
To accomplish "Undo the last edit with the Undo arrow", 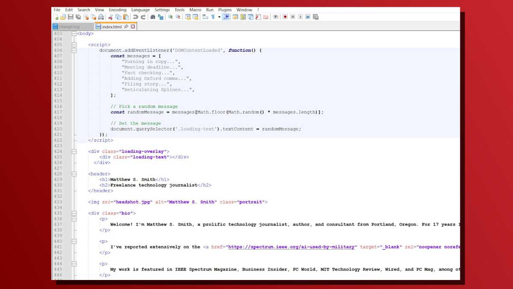I will pyautogui.click(x=136, y=17).
